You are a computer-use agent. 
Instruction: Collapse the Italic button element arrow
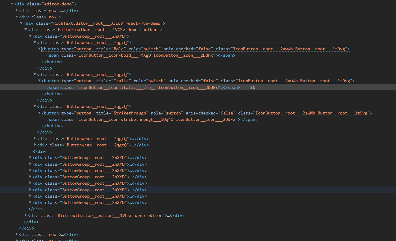(x=39, y=81)
